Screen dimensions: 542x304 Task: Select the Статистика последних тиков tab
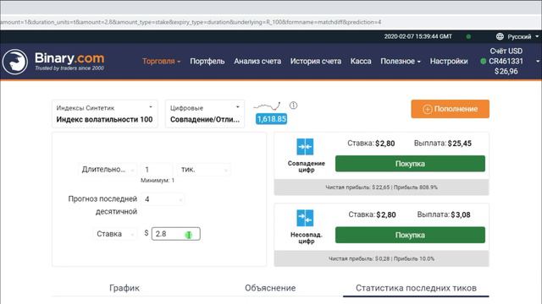(416, 288)
